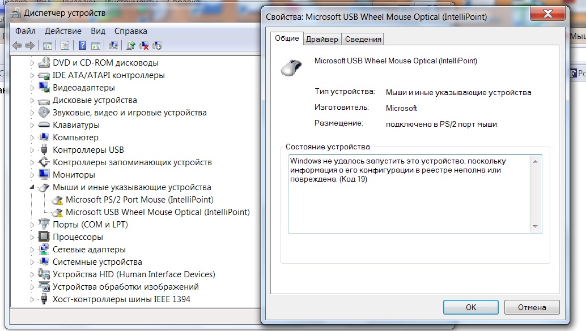Expand the Дисковые устройства node

point(32,100)
